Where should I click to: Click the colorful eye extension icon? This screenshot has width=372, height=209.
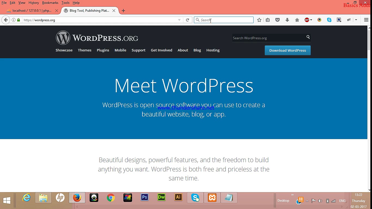pos(319,20)
